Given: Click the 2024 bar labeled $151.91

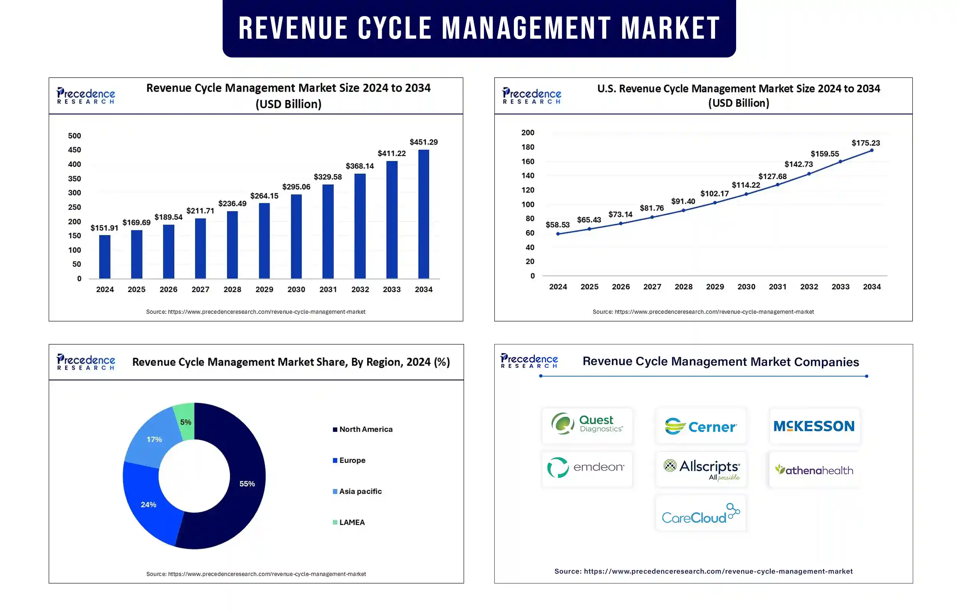Looking at the screenshot, I should 105,257.
